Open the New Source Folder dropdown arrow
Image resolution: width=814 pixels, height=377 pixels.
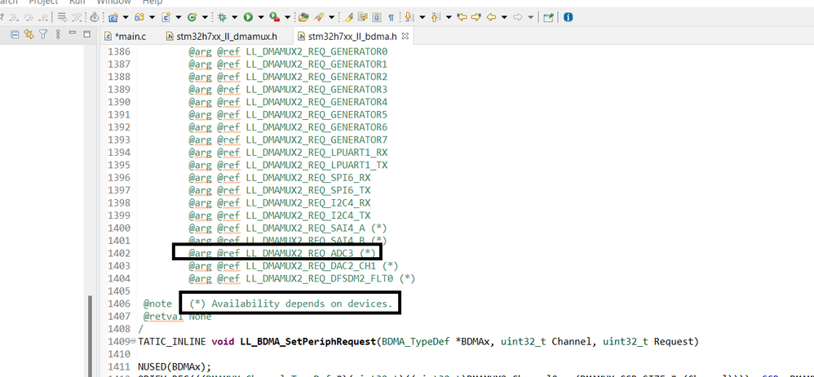(152, 17)
